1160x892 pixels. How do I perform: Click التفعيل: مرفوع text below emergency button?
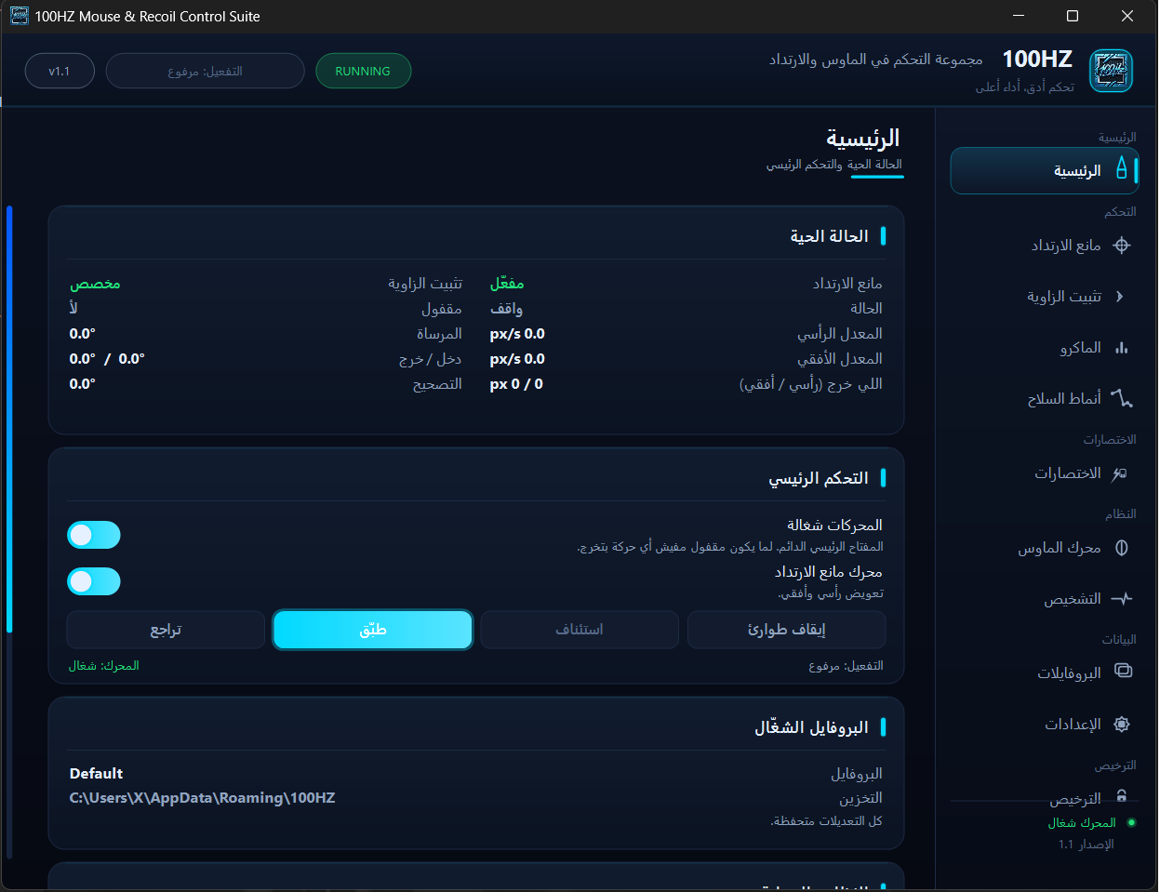(x=846, y=666)
